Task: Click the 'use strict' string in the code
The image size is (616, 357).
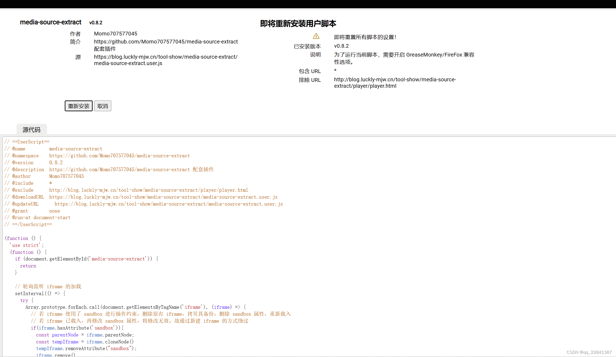Action: click(x=26, y=245)
